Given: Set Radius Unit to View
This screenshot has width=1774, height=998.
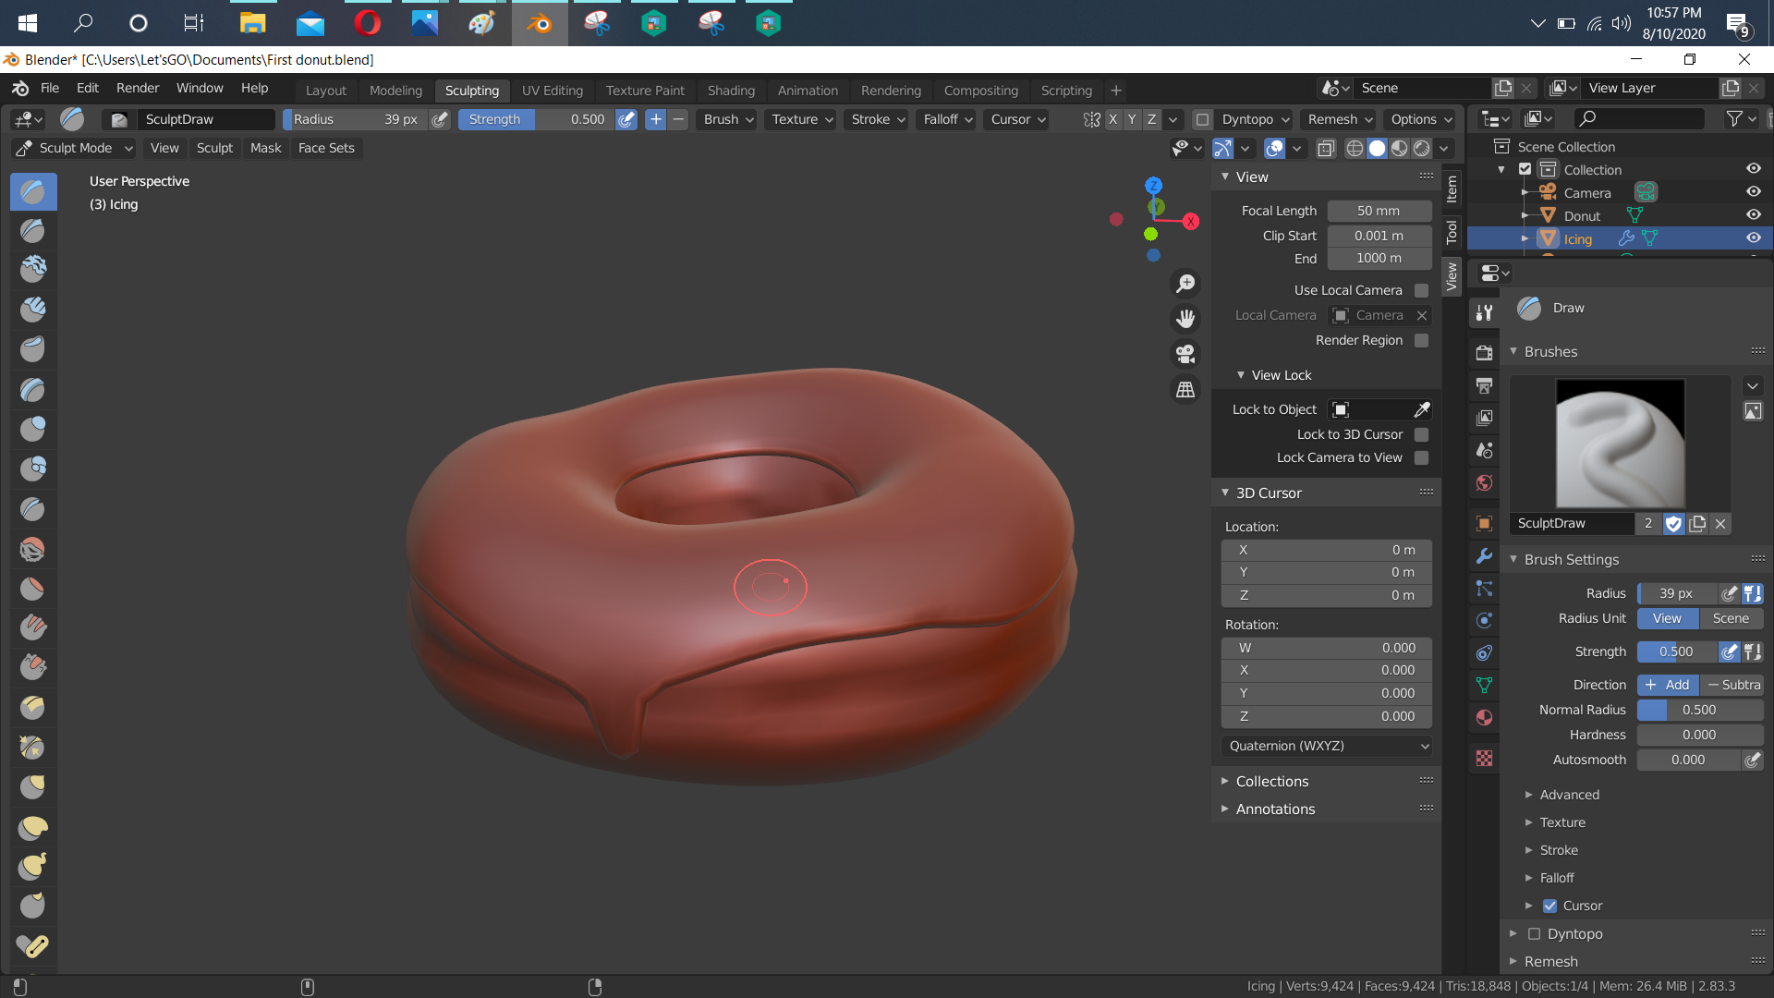Looking at the screenshot, I should click(x=1668, y=618).
